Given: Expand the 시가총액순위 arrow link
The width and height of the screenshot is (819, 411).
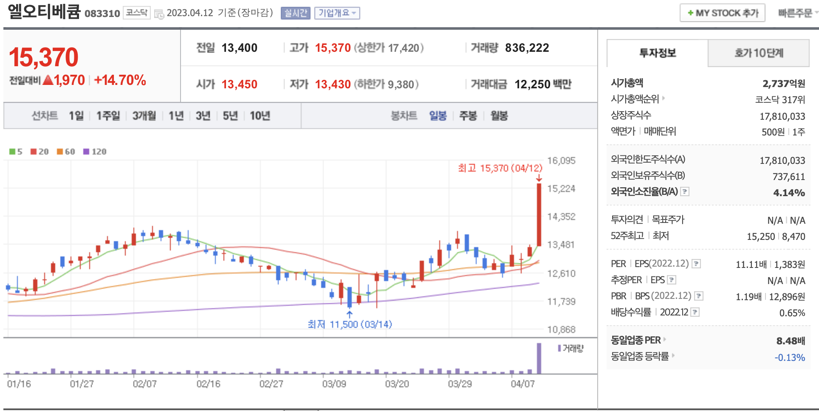Looking at the screenshot, I should [x=664, y=99].
